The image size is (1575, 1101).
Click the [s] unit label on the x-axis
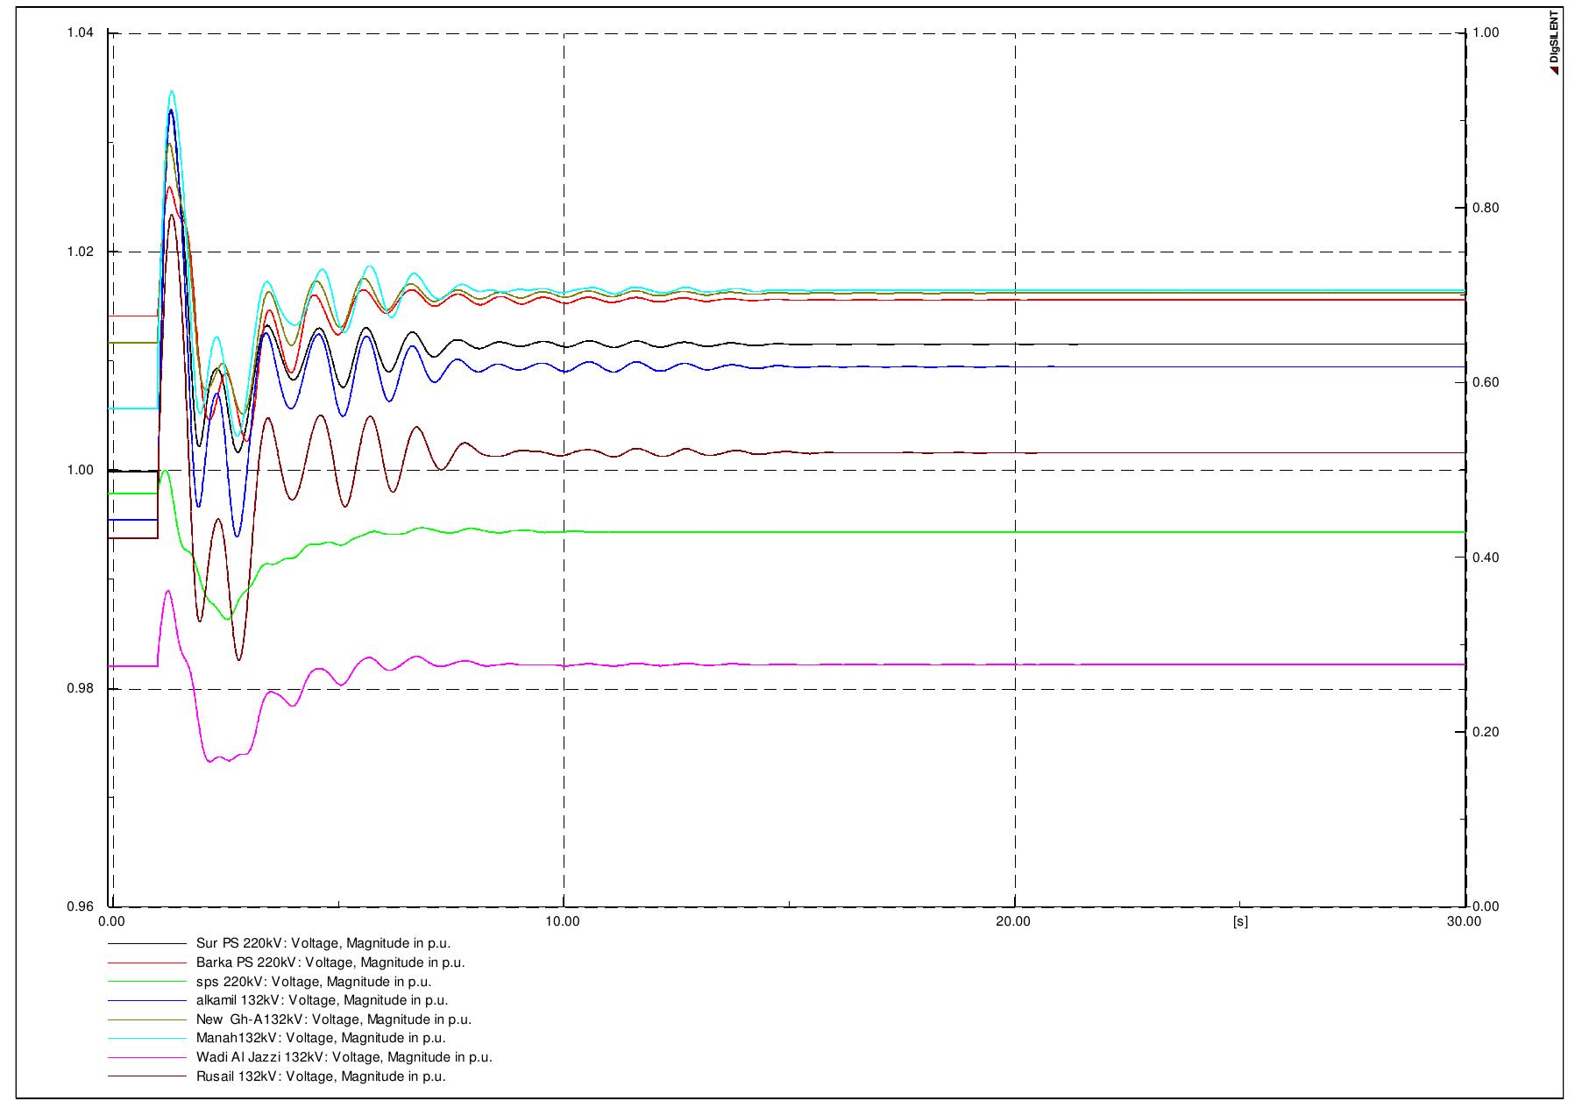point(1239,921)
